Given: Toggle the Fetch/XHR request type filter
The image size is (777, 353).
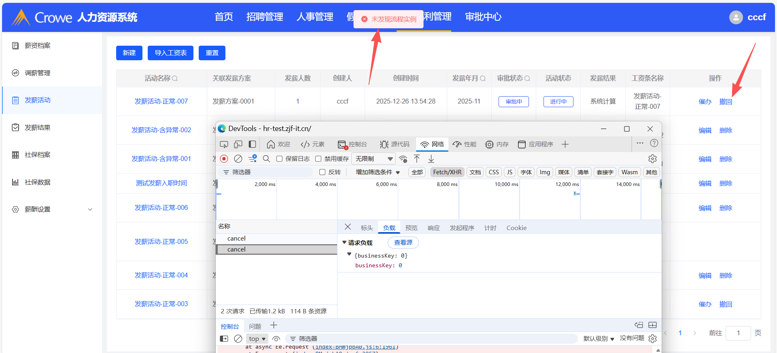Looking at the screenshot, I should pyautogui.click(x=447, y=172).
